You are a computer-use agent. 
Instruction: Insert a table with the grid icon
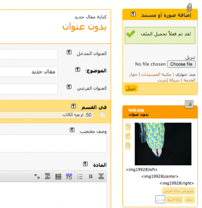58,176
